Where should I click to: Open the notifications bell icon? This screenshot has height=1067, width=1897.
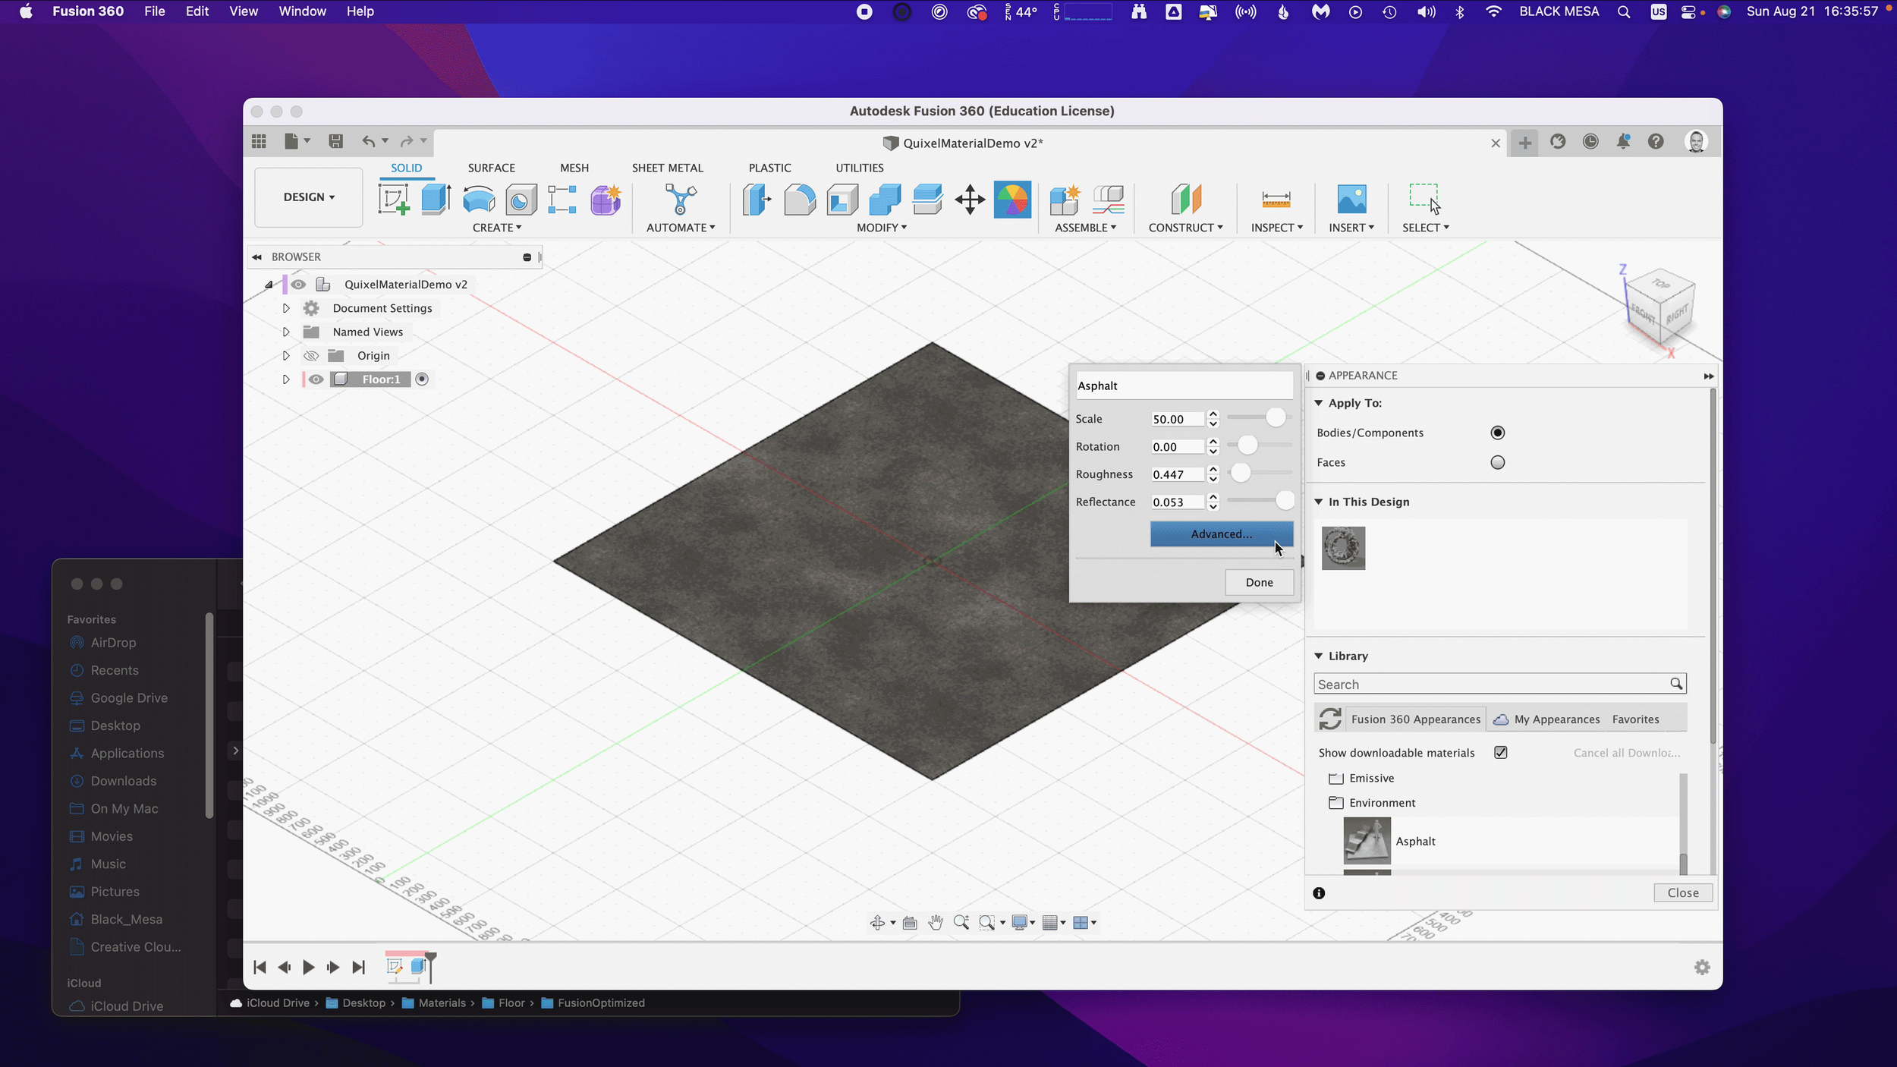[1623, 141]
